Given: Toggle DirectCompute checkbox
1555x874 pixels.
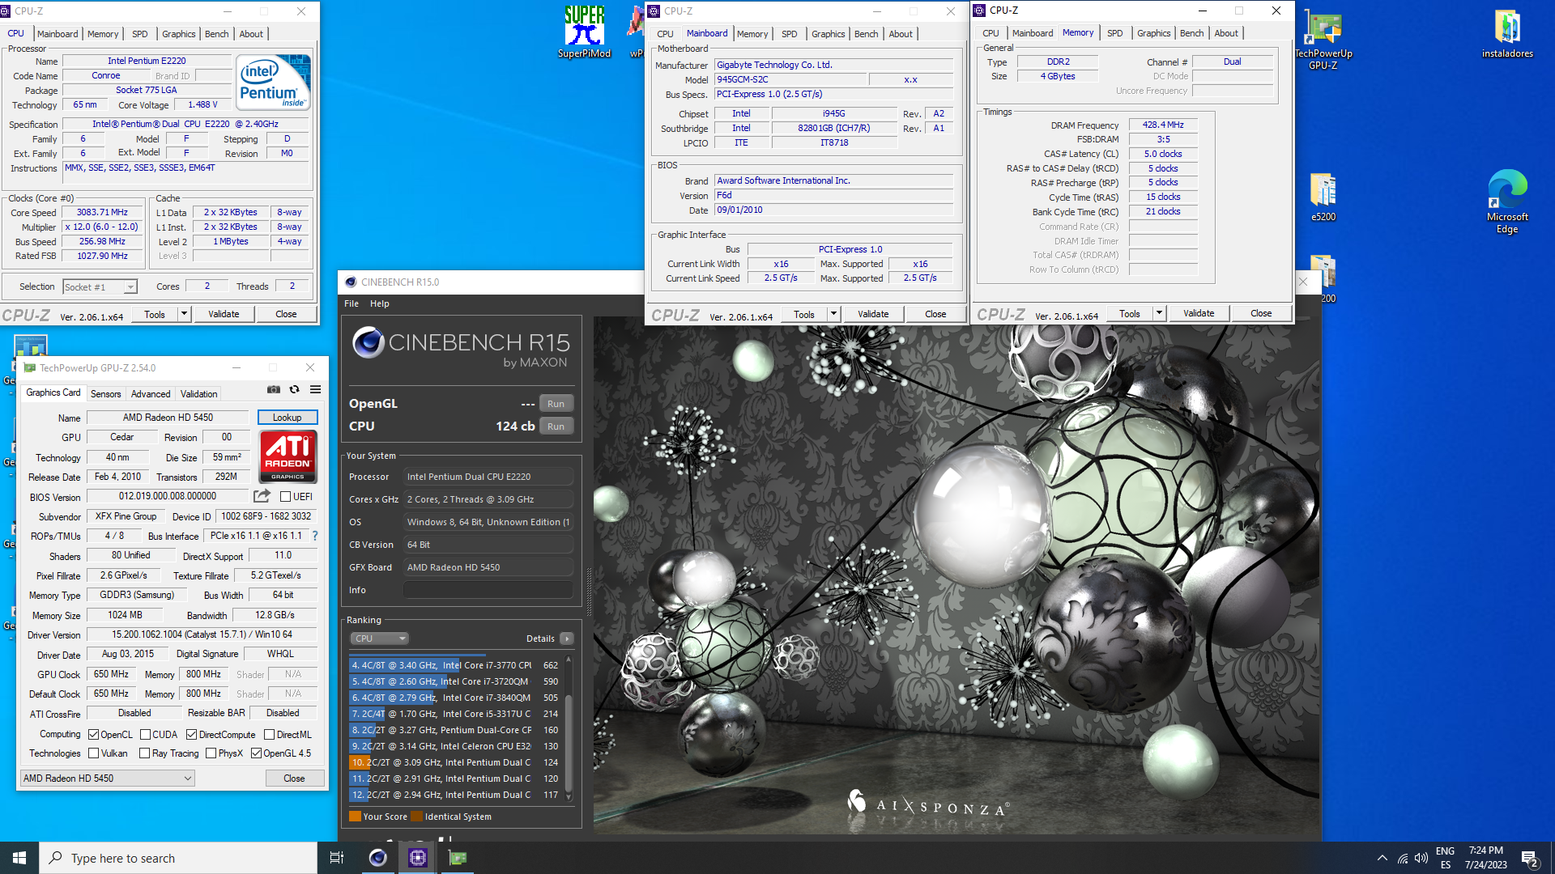Looking at the screenshot, I should click(x=192, y=735).
